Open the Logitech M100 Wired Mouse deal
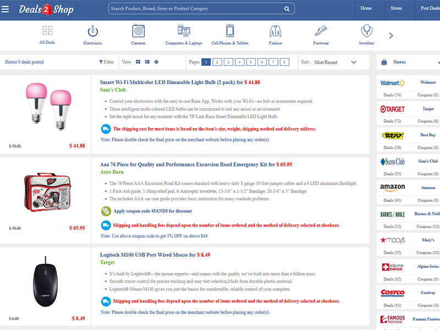Viewport: 440px width, 330px height. [x=155, y=255]
